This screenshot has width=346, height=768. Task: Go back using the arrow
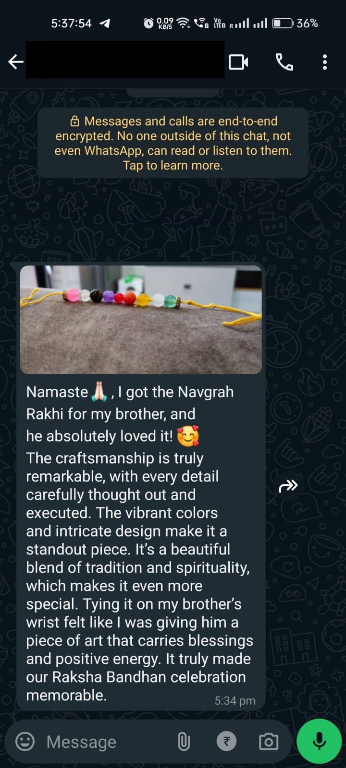tap(16, 62)
